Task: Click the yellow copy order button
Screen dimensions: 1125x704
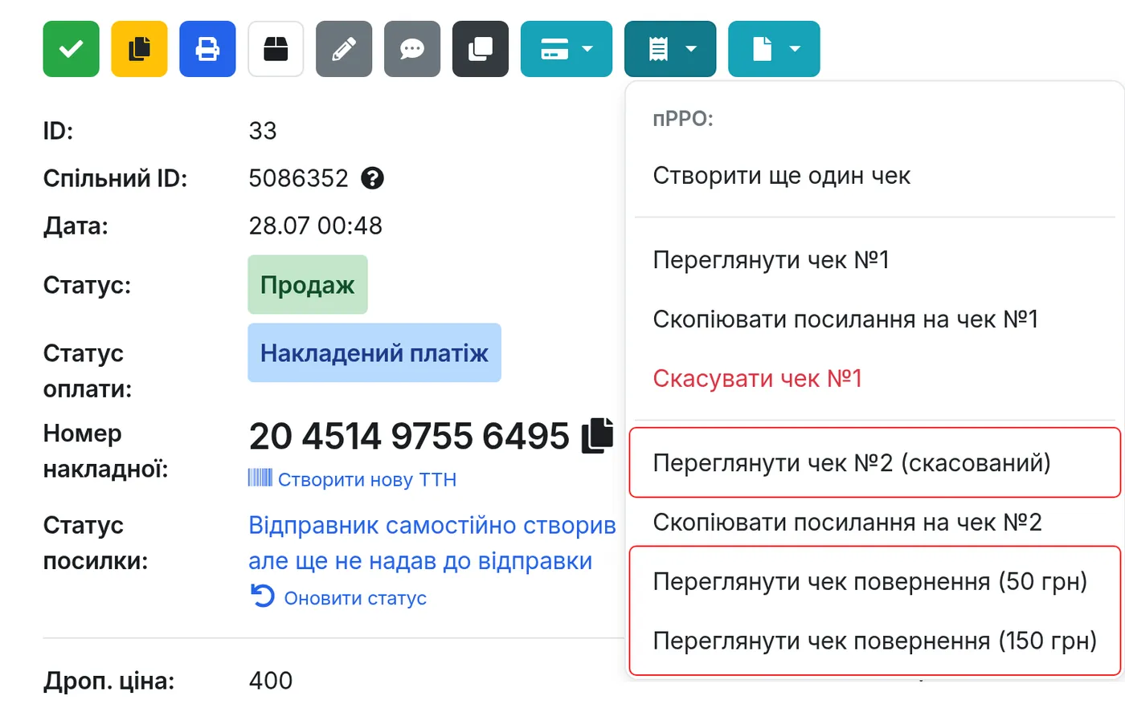Action: pos(139,49)
